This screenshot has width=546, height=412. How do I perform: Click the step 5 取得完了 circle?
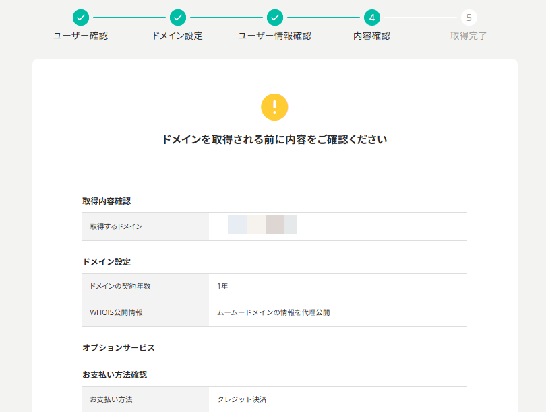468,18
